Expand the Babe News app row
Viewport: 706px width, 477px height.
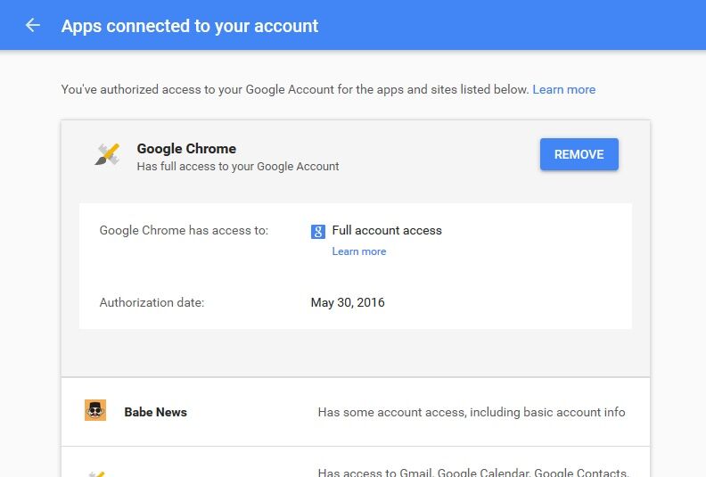click(356, 412)
